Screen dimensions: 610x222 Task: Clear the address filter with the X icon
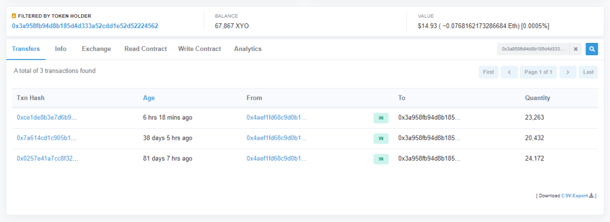point(576,49)
